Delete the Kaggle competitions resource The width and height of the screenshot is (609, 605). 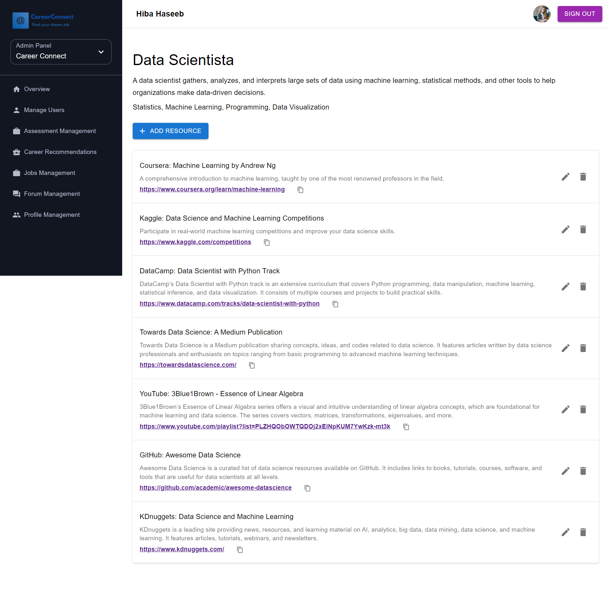583,229
